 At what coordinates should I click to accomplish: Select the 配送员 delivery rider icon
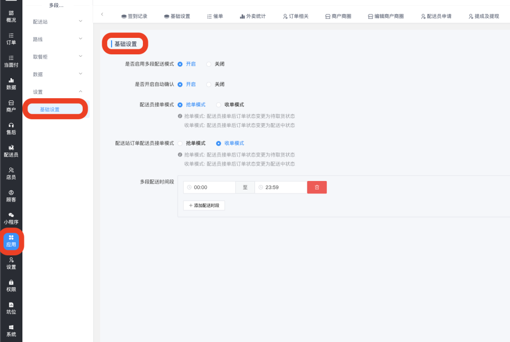click(11, 151)
